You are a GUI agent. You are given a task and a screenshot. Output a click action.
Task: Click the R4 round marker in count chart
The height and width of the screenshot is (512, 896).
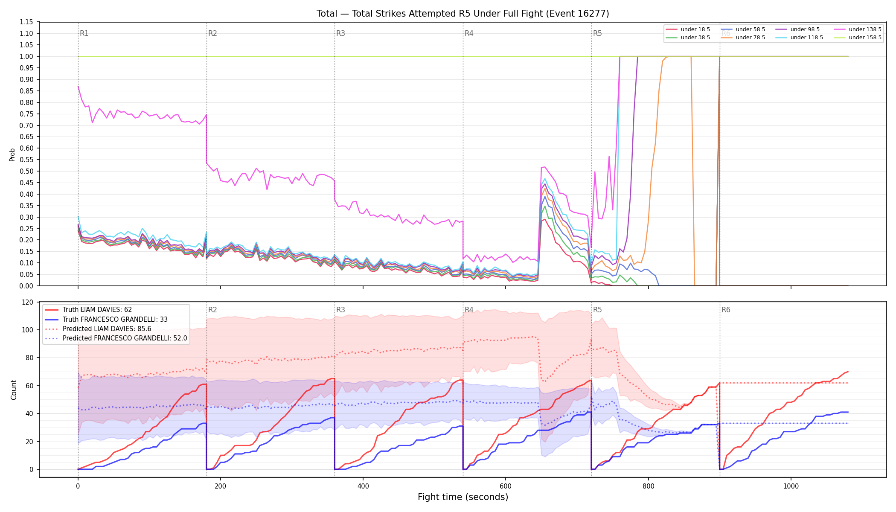469,310
